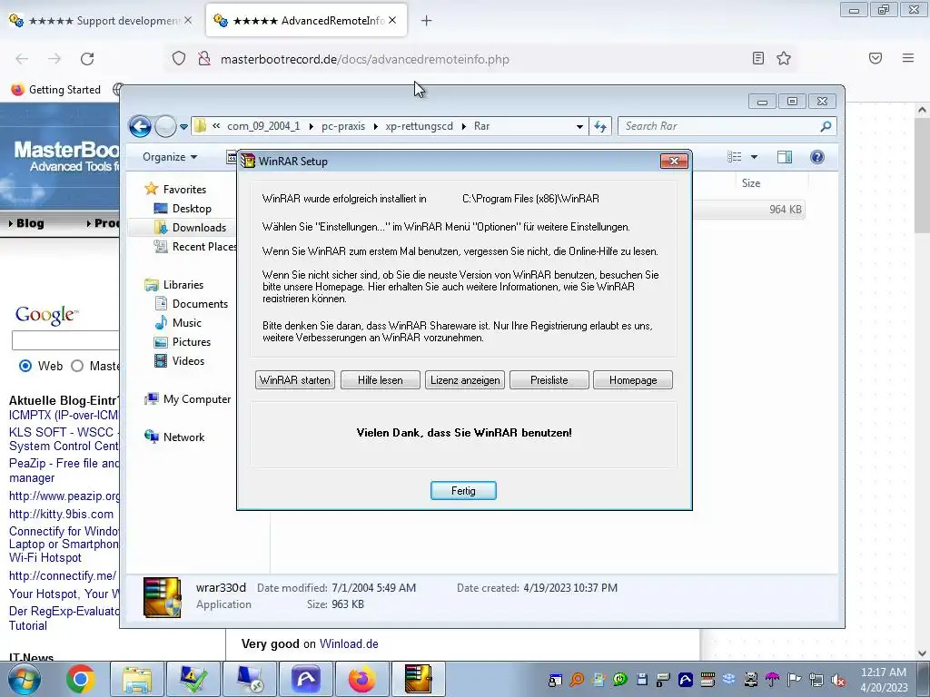Click the Explorer forward arrow button
930x697 pixels.
tap(165, 126)
